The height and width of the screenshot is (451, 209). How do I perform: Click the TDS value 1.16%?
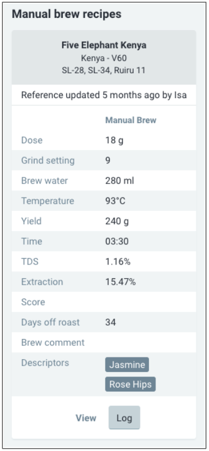tap(118, 262)
